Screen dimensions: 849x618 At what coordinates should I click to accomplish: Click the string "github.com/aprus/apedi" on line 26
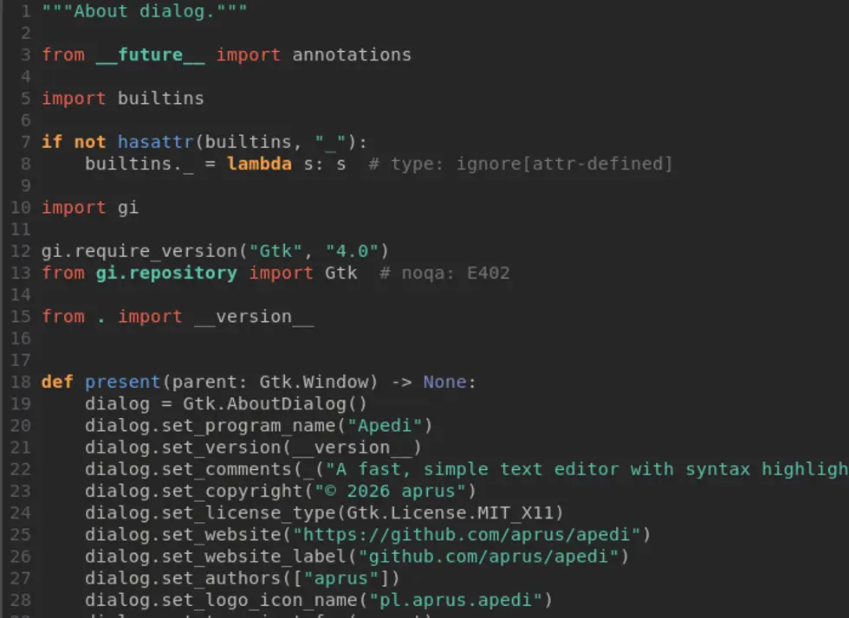488,557
